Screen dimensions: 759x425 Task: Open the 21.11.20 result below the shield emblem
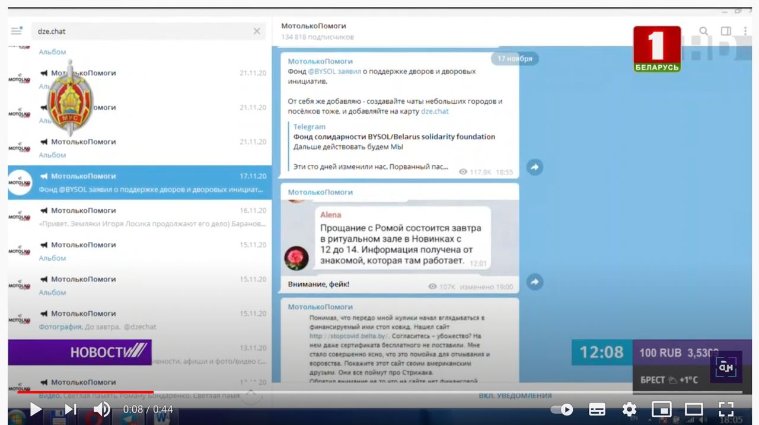tap(140, 148)
